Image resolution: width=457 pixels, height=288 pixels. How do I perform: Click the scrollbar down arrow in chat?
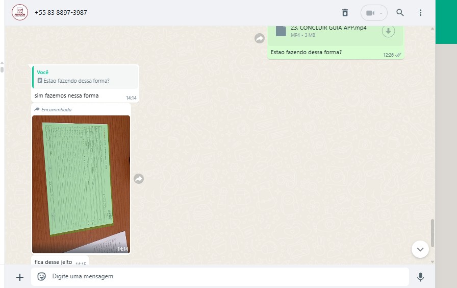[432, 262]
